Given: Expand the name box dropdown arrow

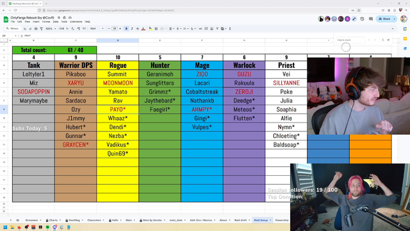Looking at the screenshot, I should [x=15, y=36].
